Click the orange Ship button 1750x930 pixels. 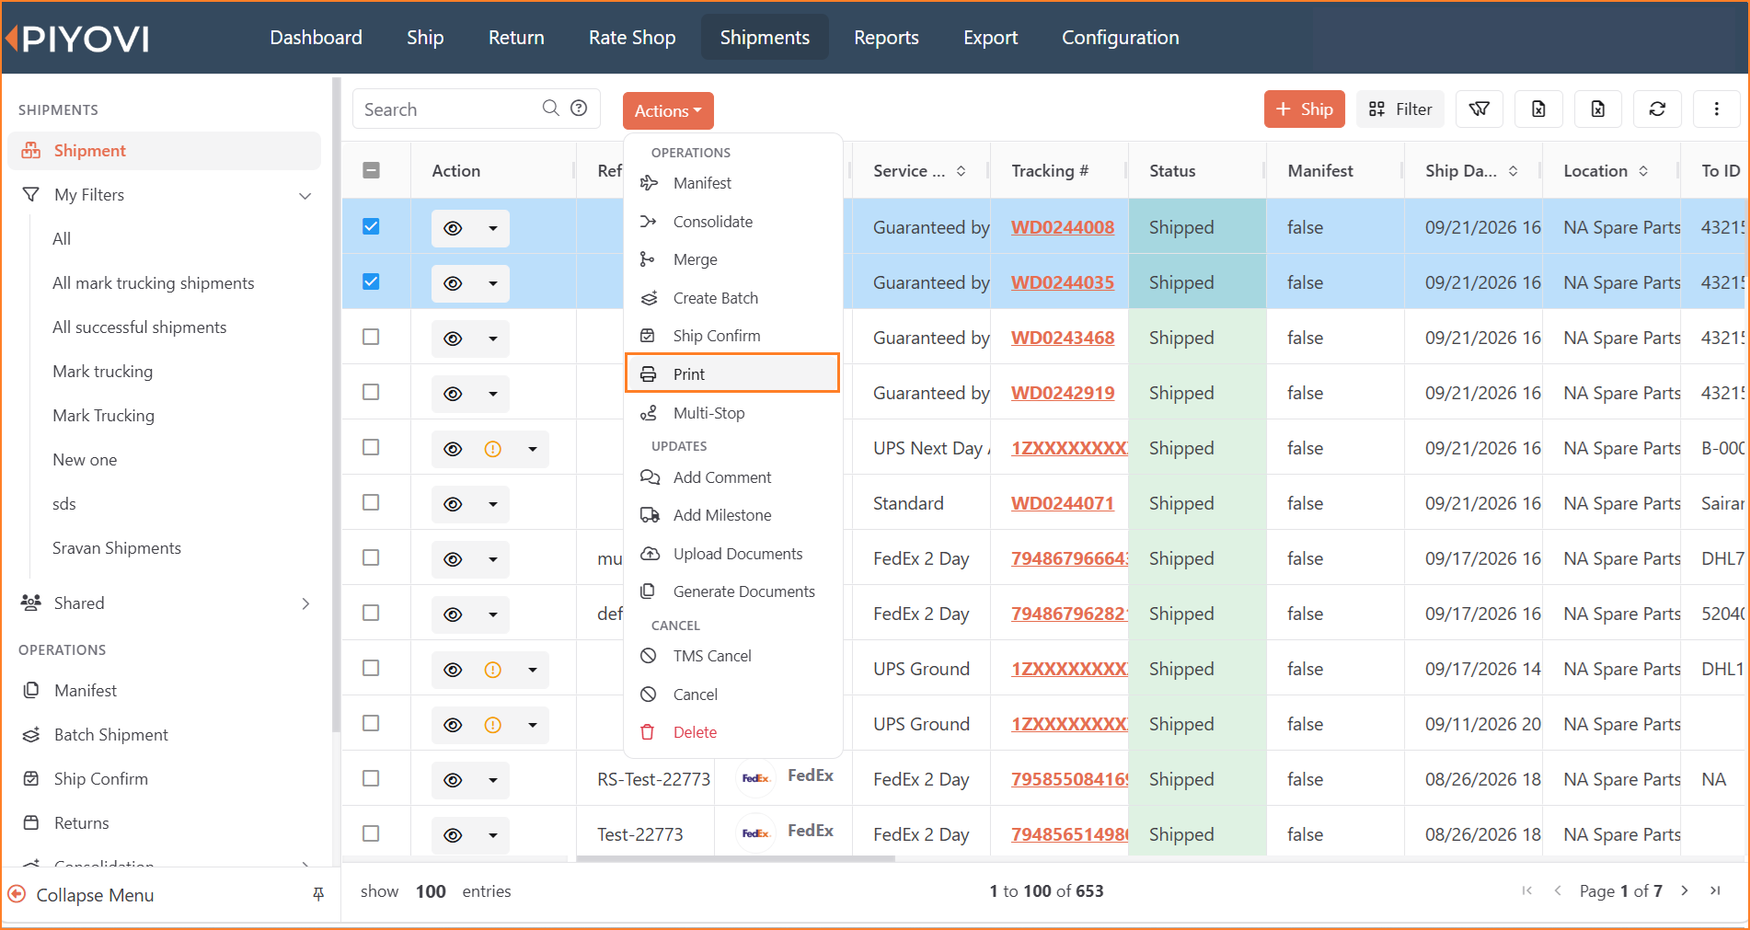coord(1305,109)
